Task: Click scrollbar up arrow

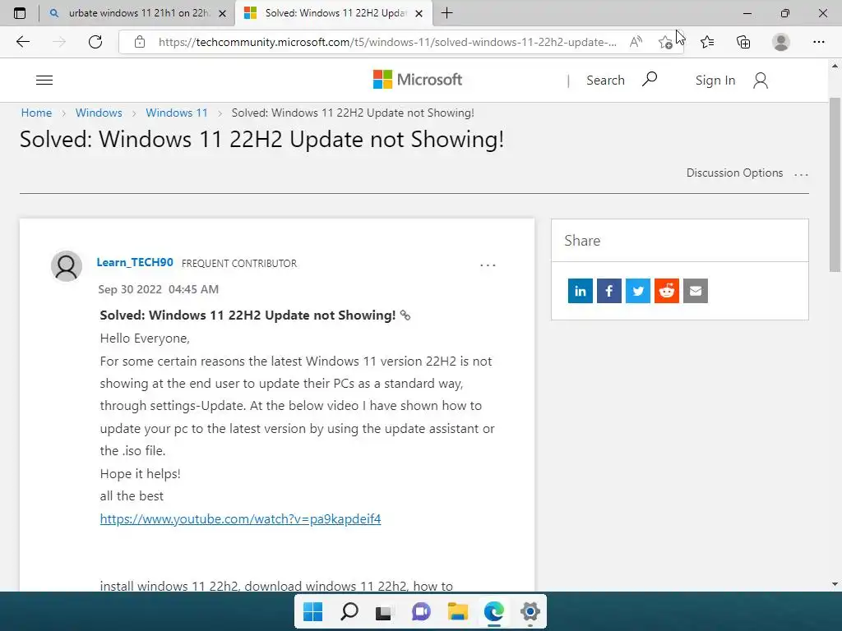Action: (x=835, y=66)
